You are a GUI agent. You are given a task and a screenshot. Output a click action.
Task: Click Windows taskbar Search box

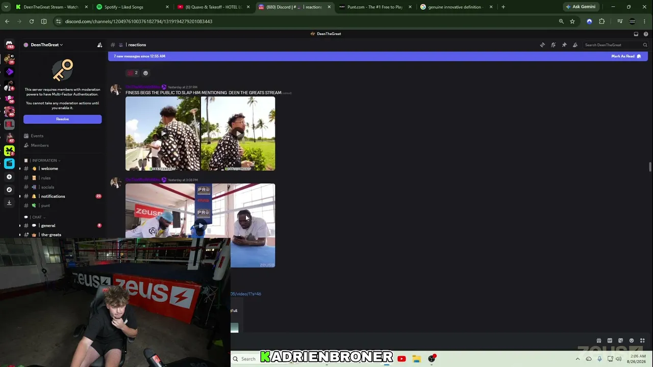[x=247, y=359]
